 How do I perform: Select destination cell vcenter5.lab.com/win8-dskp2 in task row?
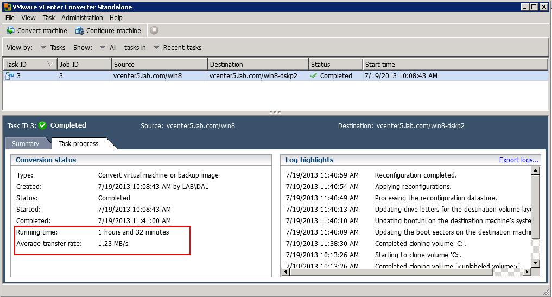point(253,76)
